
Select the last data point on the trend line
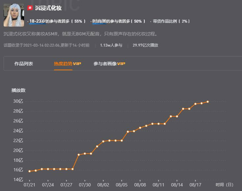pyautogui.click(x=207, y=102)
